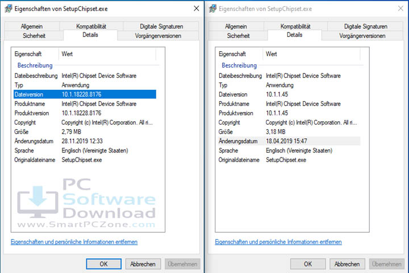This screenshot has height=273, width=409.
Task: Select Größe 2,79 MB row
Action: pos(85,132)
